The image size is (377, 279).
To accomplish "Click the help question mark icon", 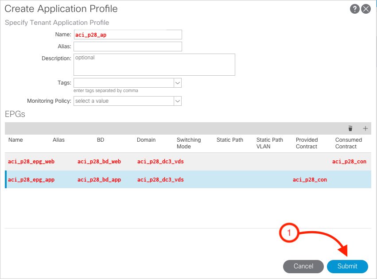I will click(354, 9).
